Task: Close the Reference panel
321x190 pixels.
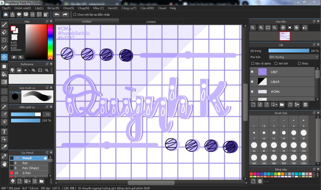Action: point(51,64)
